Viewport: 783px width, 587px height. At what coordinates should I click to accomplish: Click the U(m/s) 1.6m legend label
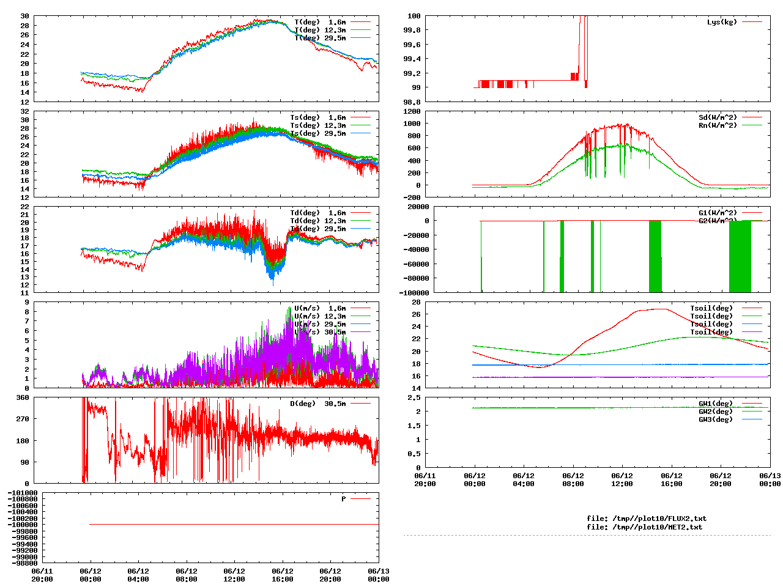click(320, 308)
